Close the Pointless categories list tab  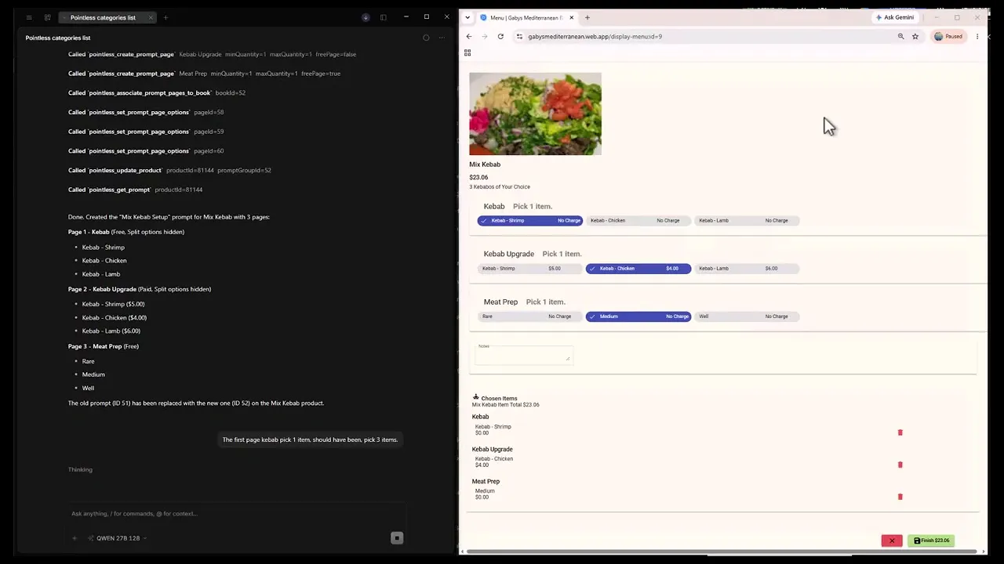(151, 17)
